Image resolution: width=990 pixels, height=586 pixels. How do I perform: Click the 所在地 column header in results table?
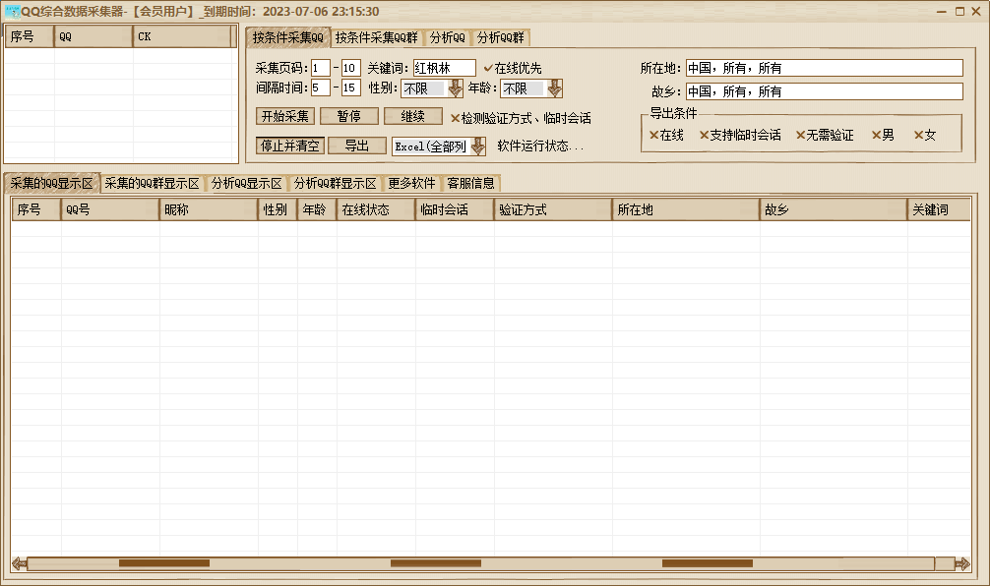pos(686,210)
